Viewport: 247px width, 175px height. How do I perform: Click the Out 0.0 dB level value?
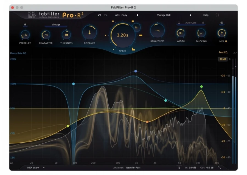point(210,168)
